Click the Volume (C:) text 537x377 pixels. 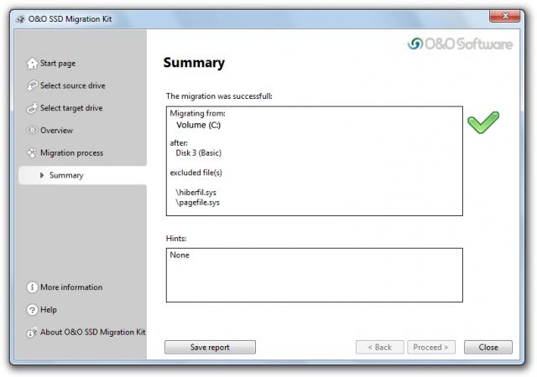[199, 125]
